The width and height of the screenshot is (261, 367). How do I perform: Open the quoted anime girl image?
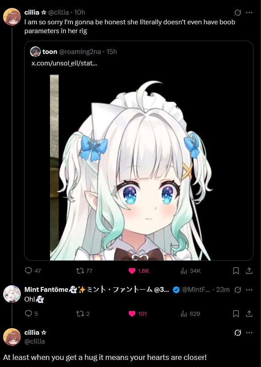click(x=130, y=168)
